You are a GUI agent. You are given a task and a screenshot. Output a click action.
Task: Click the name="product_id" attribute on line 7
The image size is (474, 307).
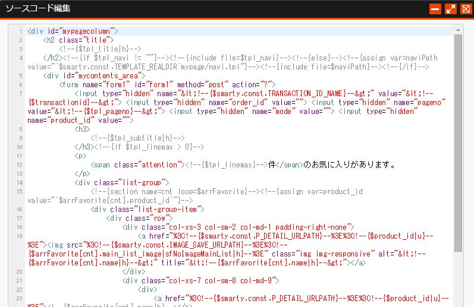pos(61,120)
